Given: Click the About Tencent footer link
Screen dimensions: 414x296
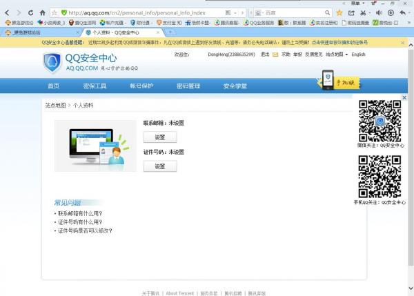Looking at the screenshot, I should (x=180, y=293).
